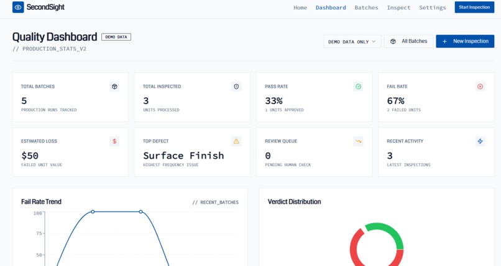
Task: Open the Demo Data Only dropdown
Action: pyautogui.click(x=352, y=42)
